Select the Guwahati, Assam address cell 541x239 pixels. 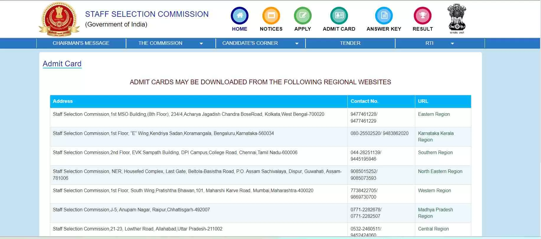pyautogui.click(x=199, y=175)
